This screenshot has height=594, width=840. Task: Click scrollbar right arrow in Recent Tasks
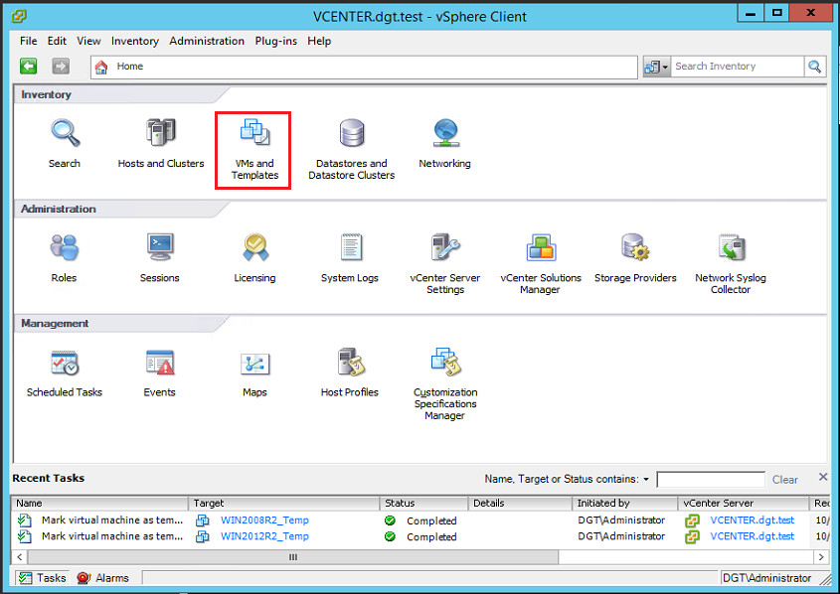tap(821, 557)
